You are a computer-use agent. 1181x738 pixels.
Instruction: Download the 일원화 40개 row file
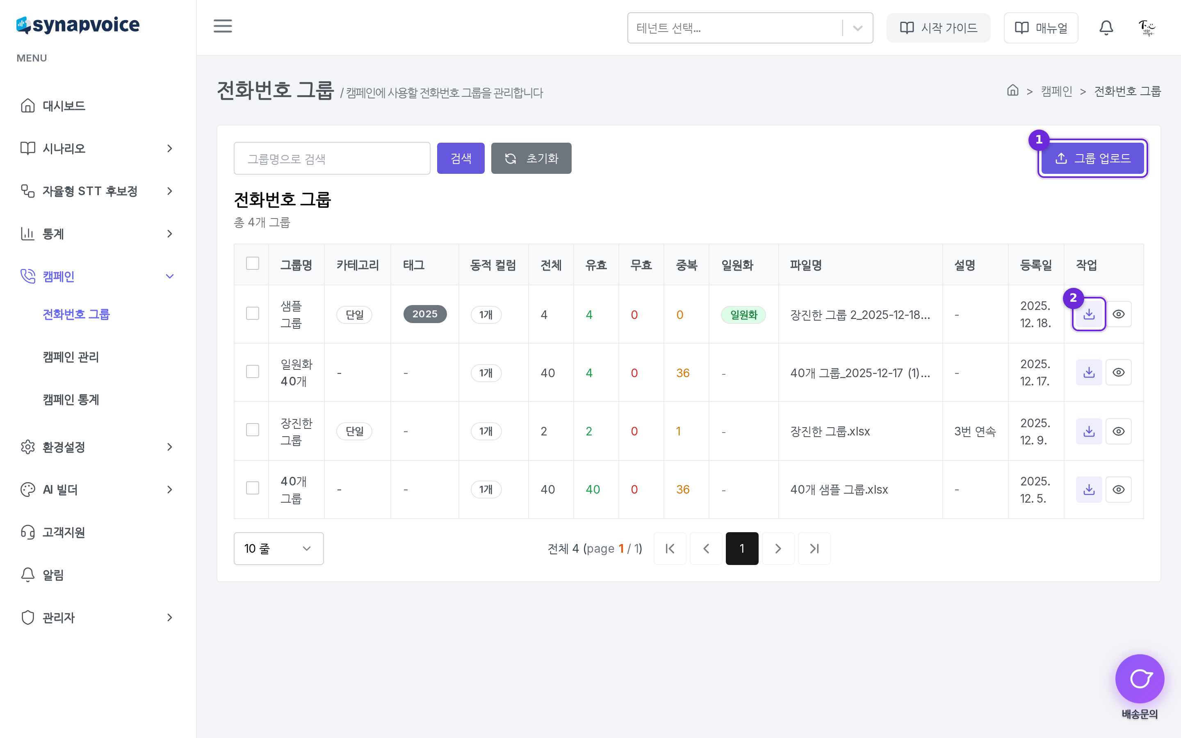(1089, 372)
